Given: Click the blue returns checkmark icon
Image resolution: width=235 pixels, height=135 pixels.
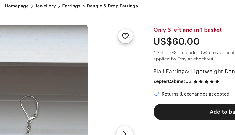Looking at the screenshot, I should click(x=157, y=94).
